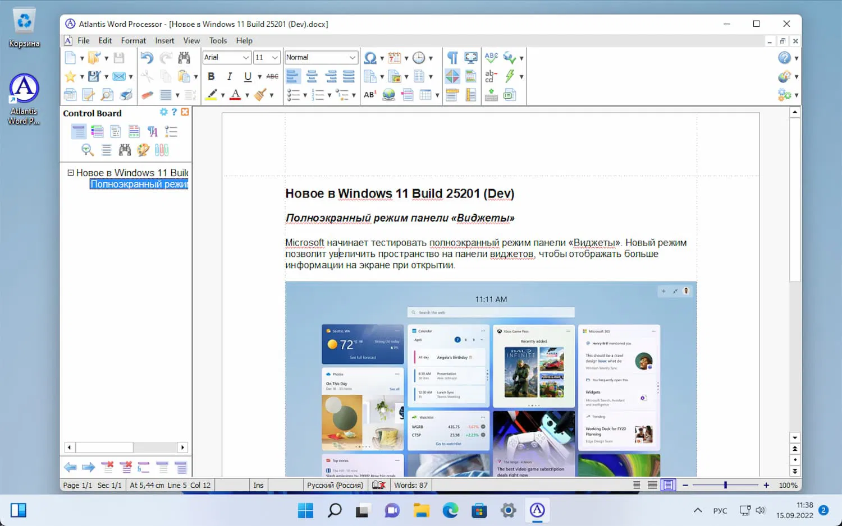Open the File menu
This screenshot has height=526, width=842.
pyautogui.click(x=84, y=40)
